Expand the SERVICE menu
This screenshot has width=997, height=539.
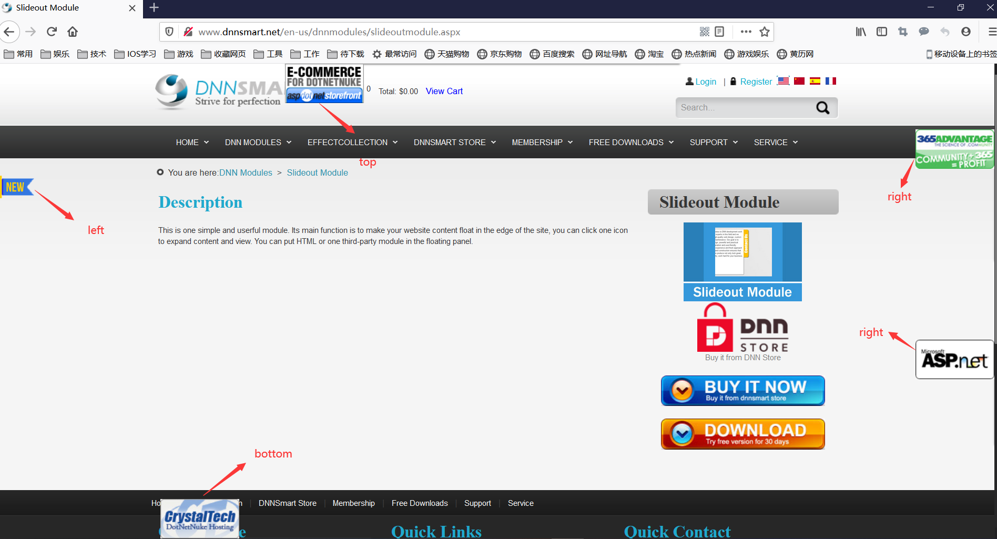[776, 143]
